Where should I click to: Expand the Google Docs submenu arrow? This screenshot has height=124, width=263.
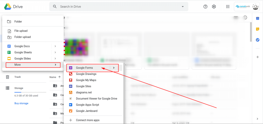pos(55,46)
